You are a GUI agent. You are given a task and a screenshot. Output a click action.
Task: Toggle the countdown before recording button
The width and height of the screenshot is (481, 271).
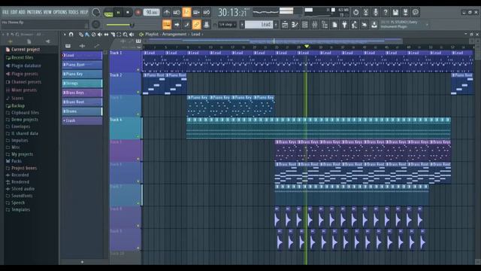tap(186, 12)
